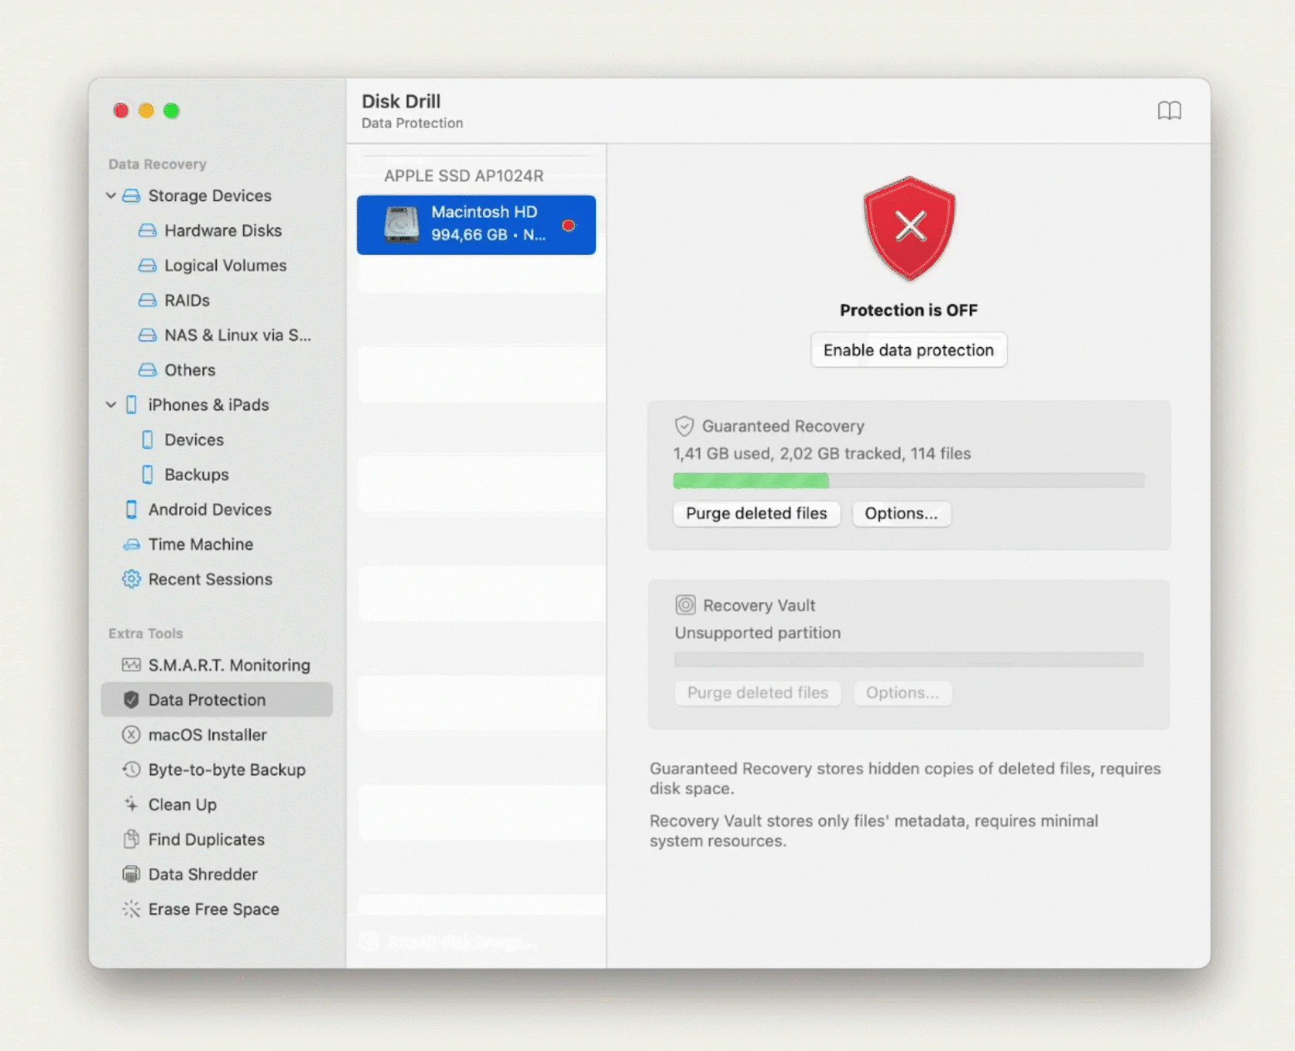Screen dimensions: 1295x1051
Task: Click the Guaranteed Recovery usage bar
Action: (x=909, y=481)
